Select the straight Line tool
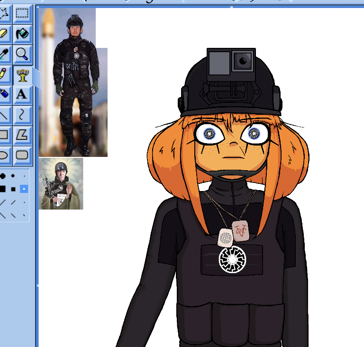This screenshot has width=364, height=347. click(x=4, y=115)
